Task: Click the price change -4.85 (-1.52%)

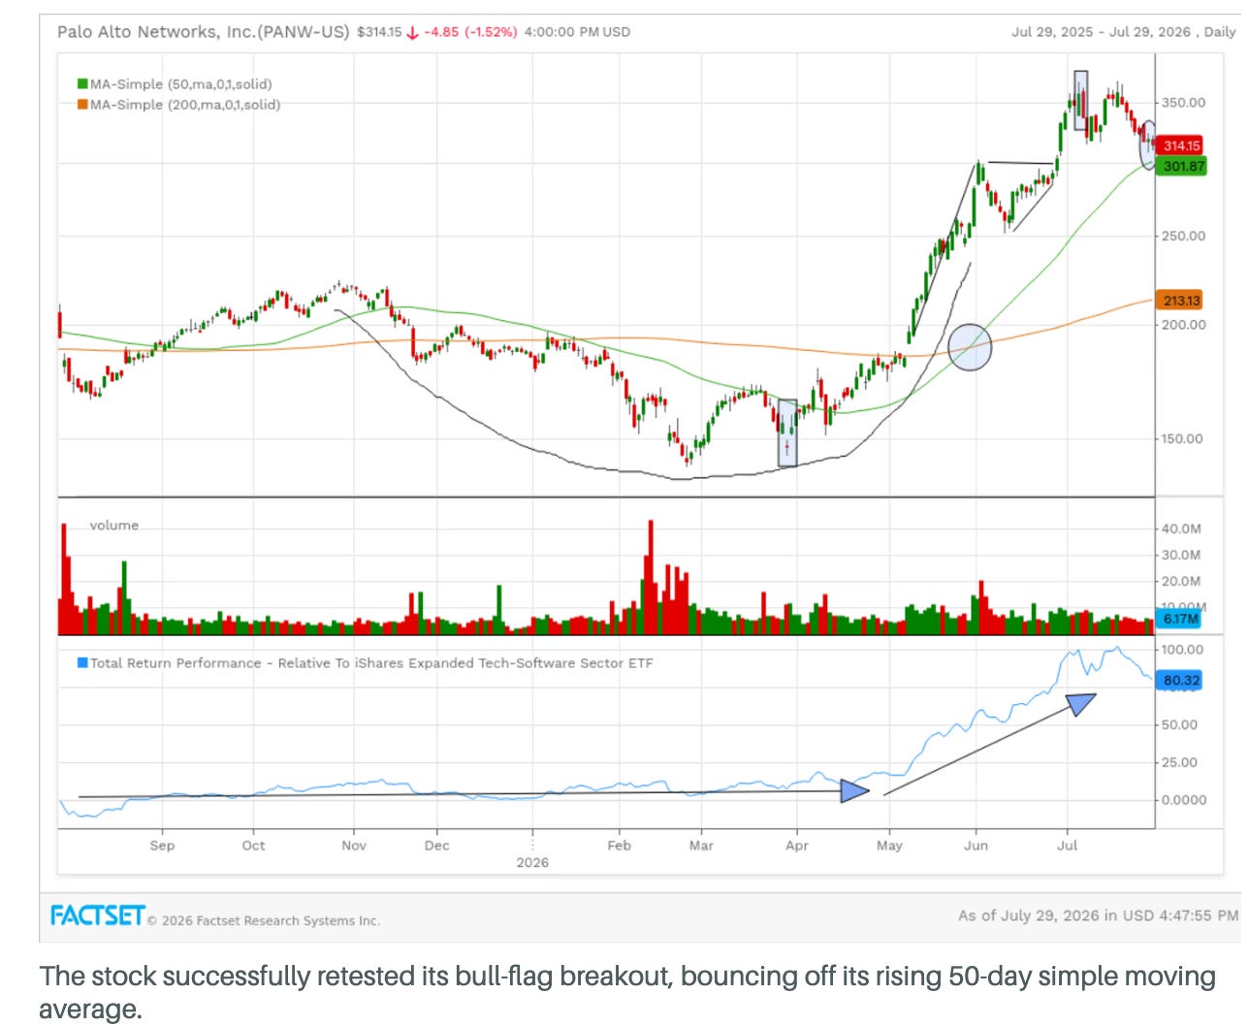Action: coord(470,32)
